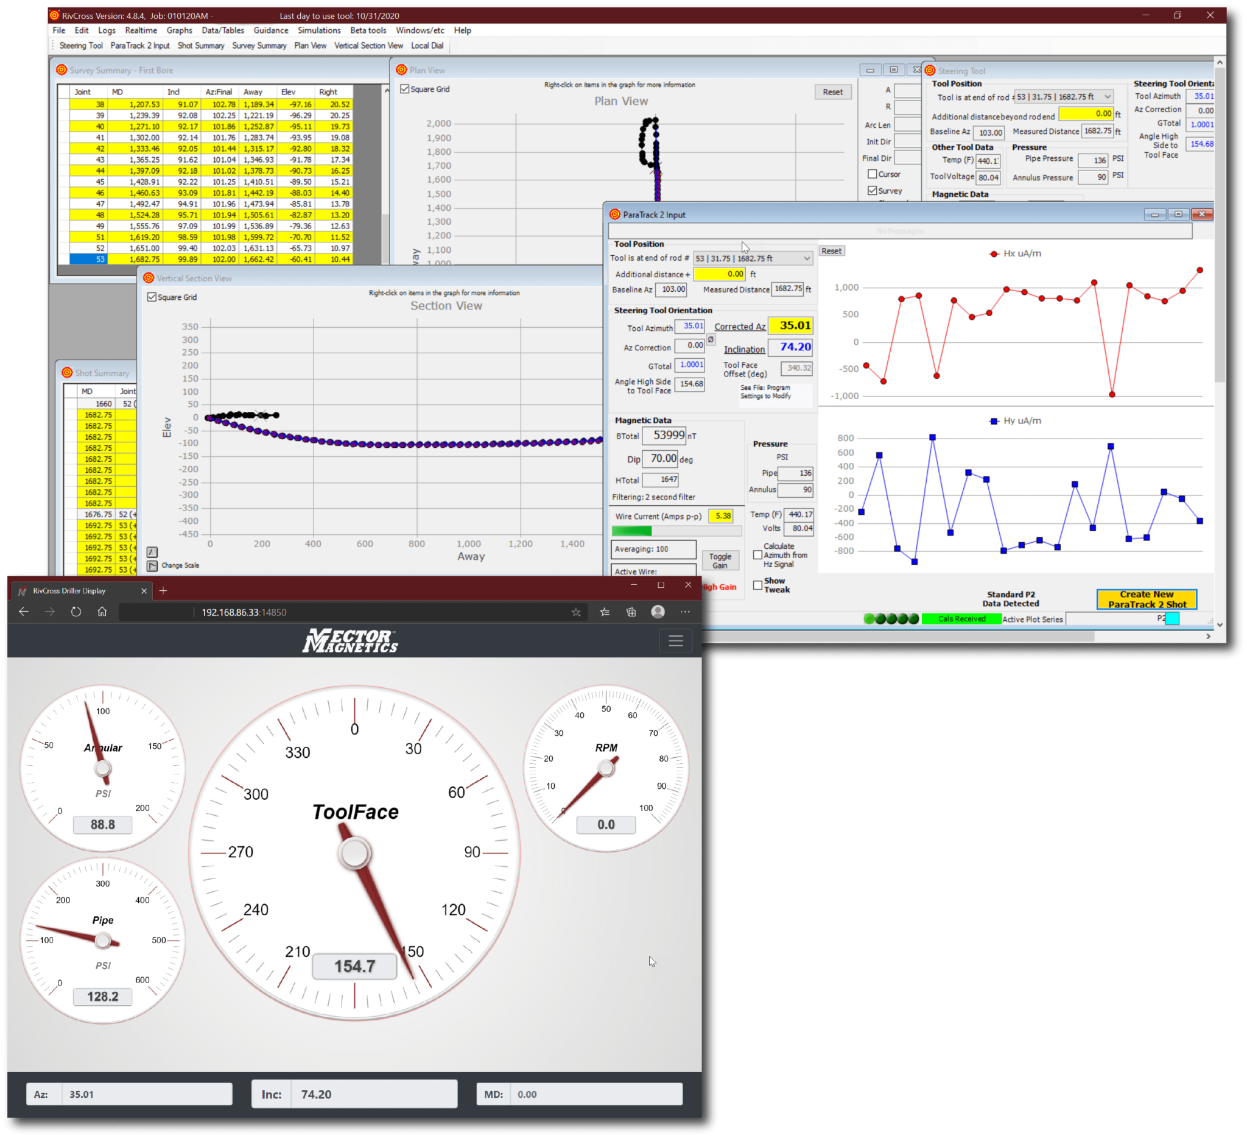Click Steering Tool in the toolbar
Screen dimensions: 1247x1138
[81, 46]
